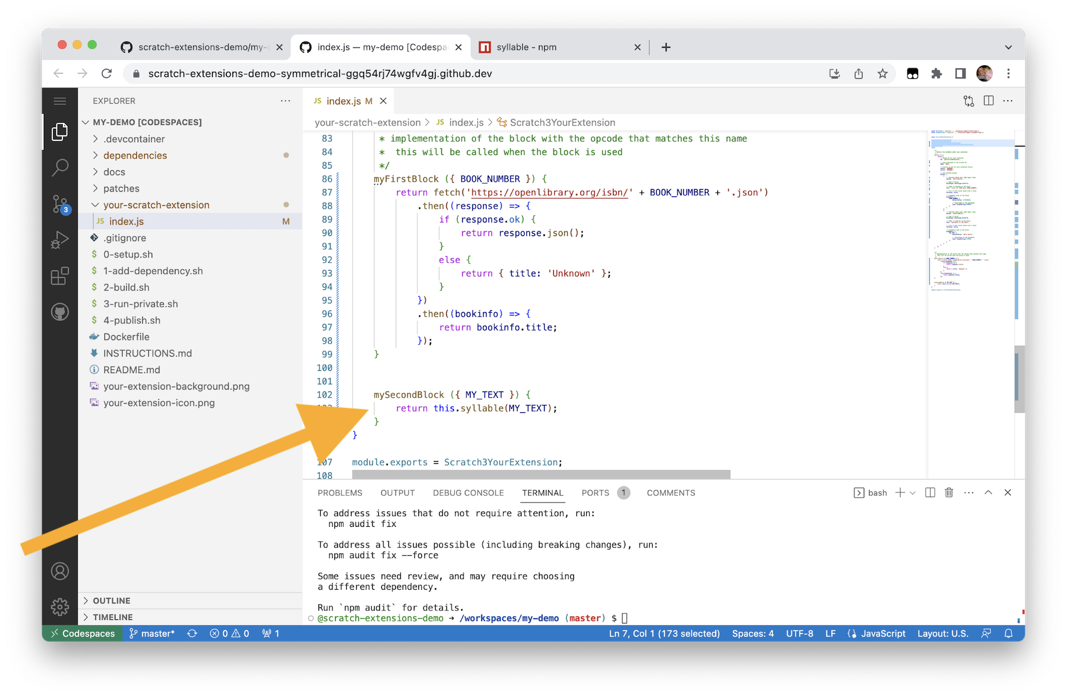This screenshot has height=697, width=1067.
Task: Open the Run and Debug view
Action: pos(59,240)
